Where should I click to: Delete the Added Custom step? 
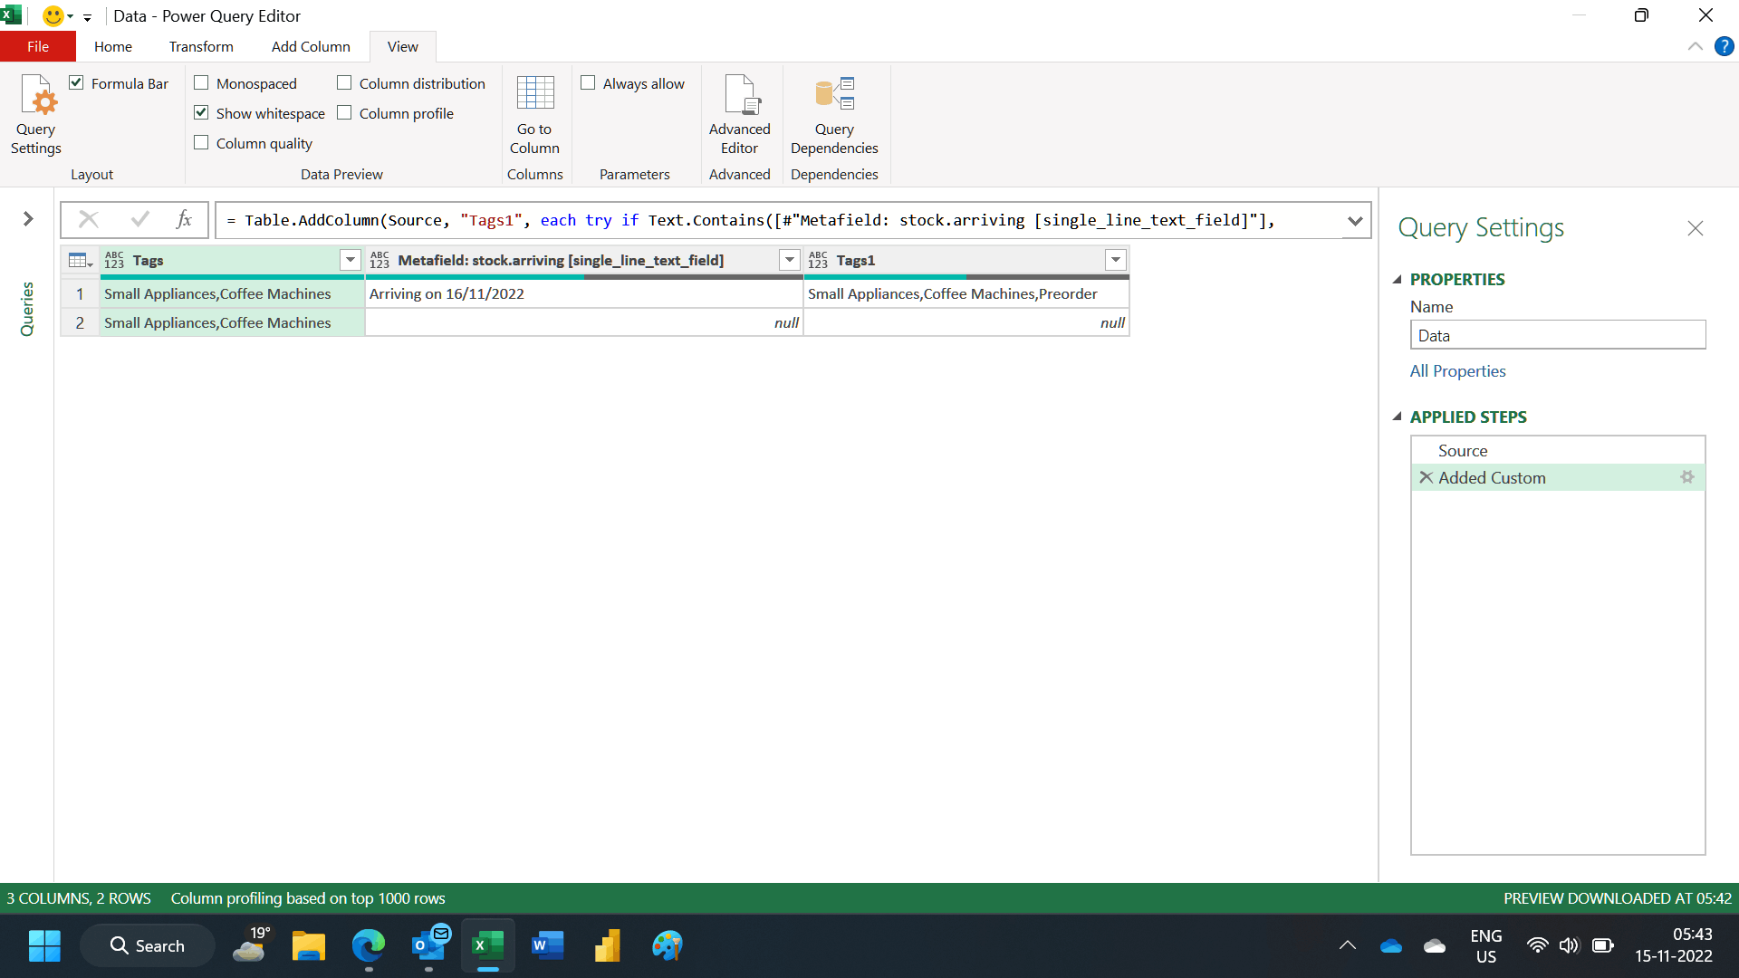pyautogui.click(x=1426, y=477)
